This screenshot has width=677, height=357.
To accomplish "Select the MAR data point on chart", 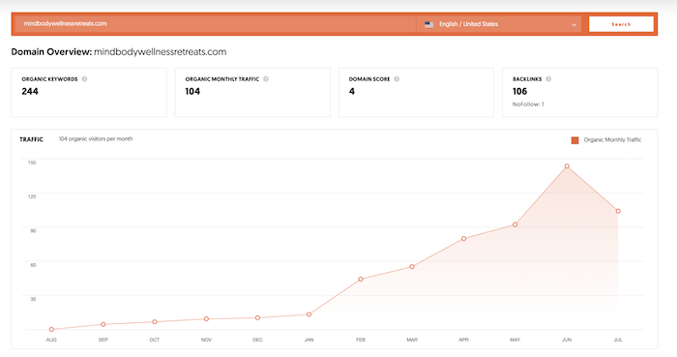I will tap(412, 267).
